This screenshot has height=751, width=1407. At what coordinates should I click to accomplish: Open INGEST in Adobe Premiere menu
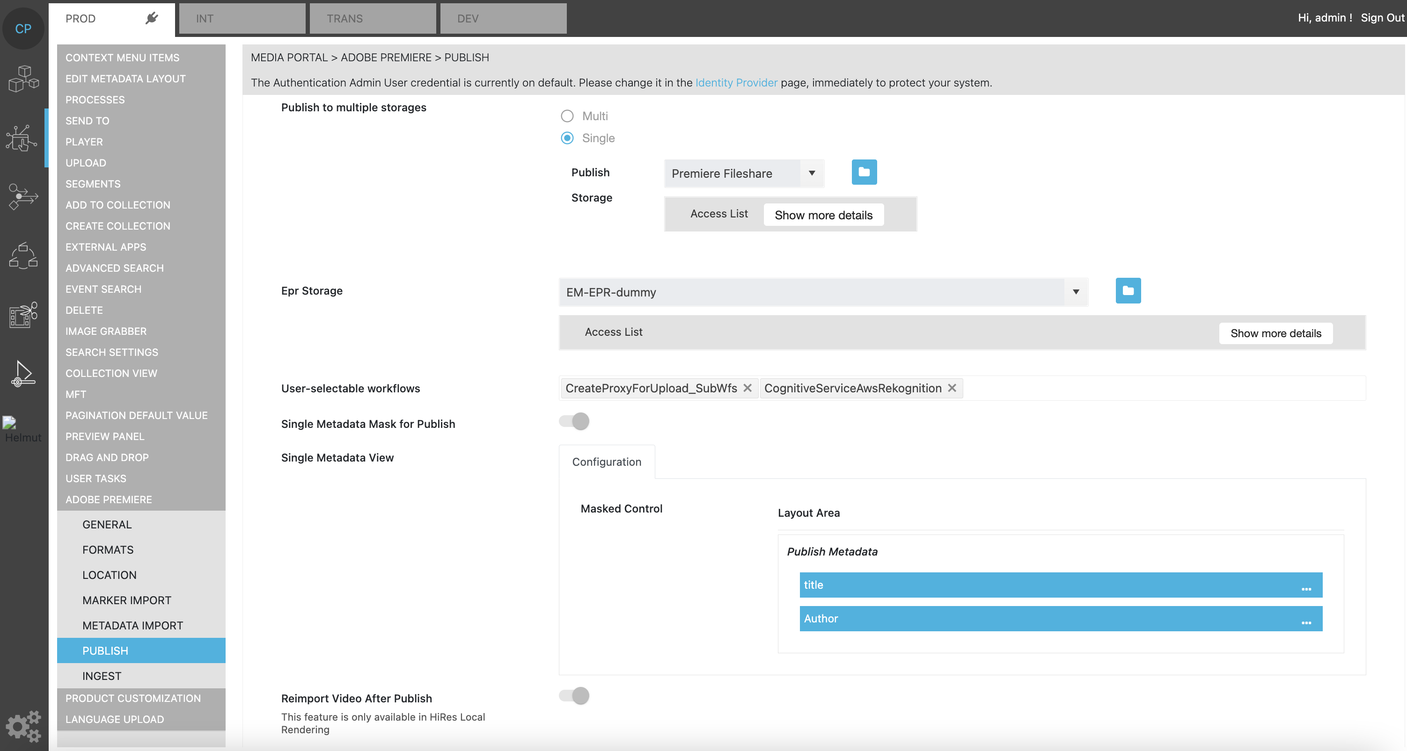tap(102, 676)
